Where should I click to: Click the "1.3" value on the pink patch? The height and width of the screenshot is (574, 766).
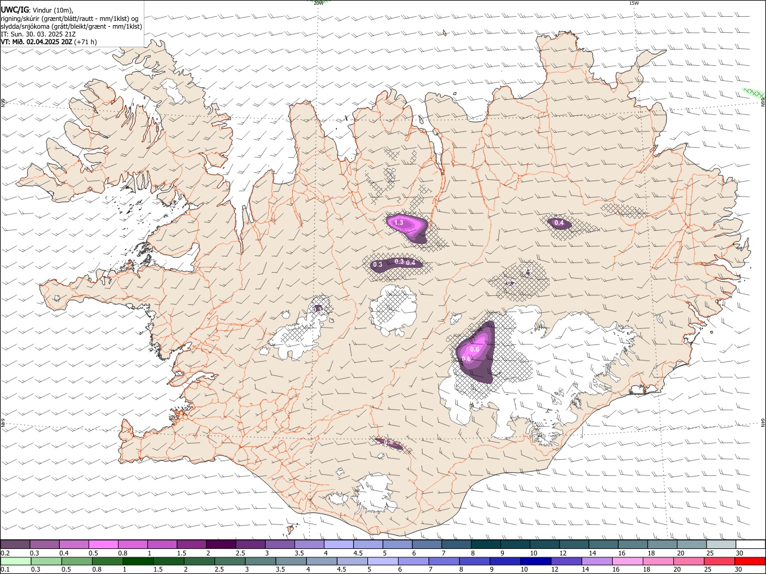coord(399,222)
